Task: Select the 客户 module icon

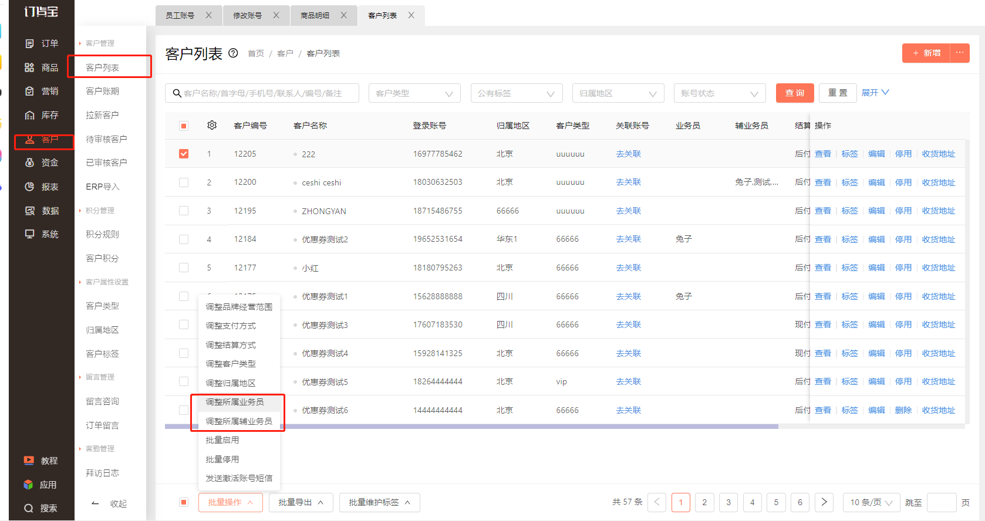Action: pyautogui.click(x=29, y=139)
